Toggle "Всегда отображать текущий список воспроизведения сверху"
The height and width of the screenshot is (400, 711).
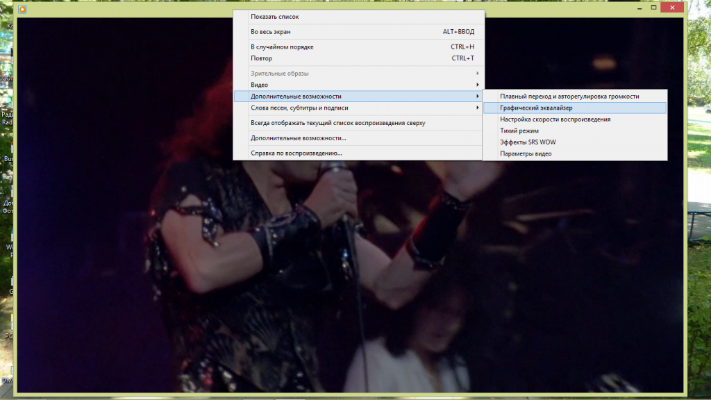(358, 123)
